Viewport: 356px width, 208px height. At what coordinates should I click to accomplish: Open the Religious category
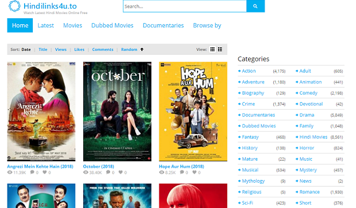click(251, 192)
